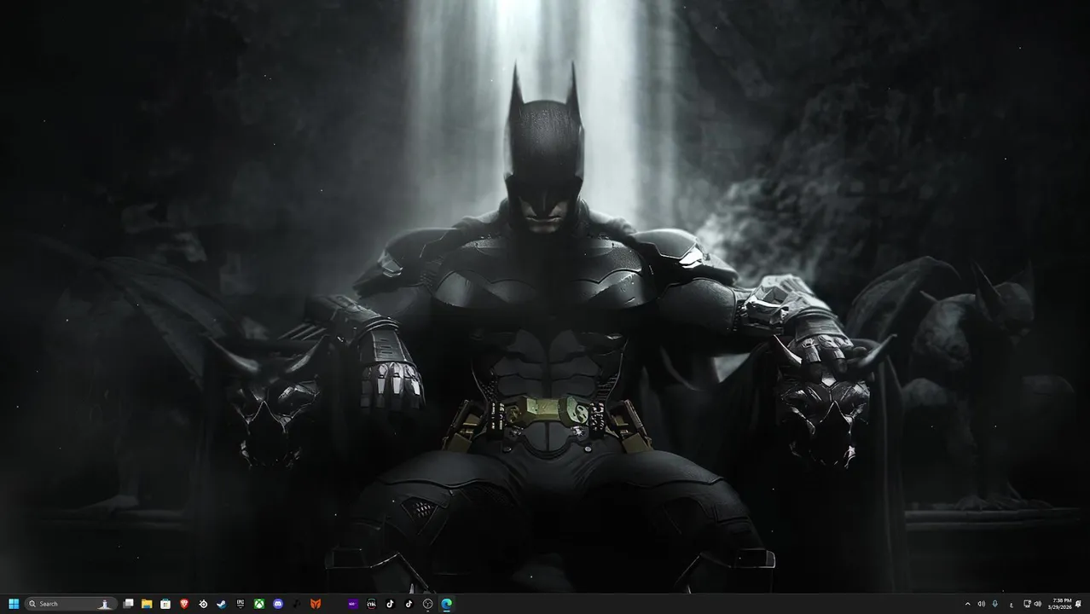Open the purple taskbar app icon
This screenshot has width=1090, height=614.
[x=352, y=604]
